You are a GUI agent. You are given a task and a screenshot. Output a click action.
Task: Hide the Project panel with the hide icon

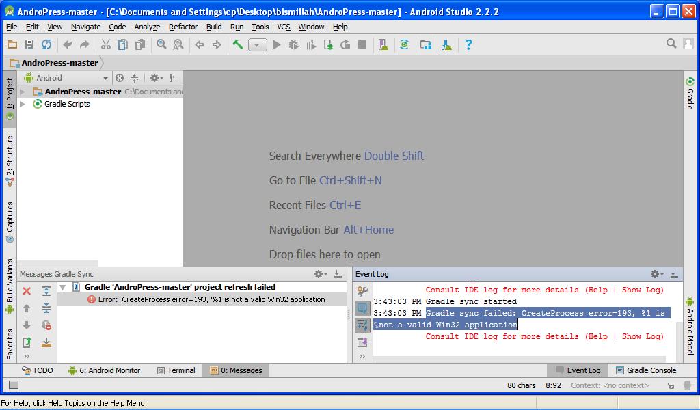click(174, 78)
